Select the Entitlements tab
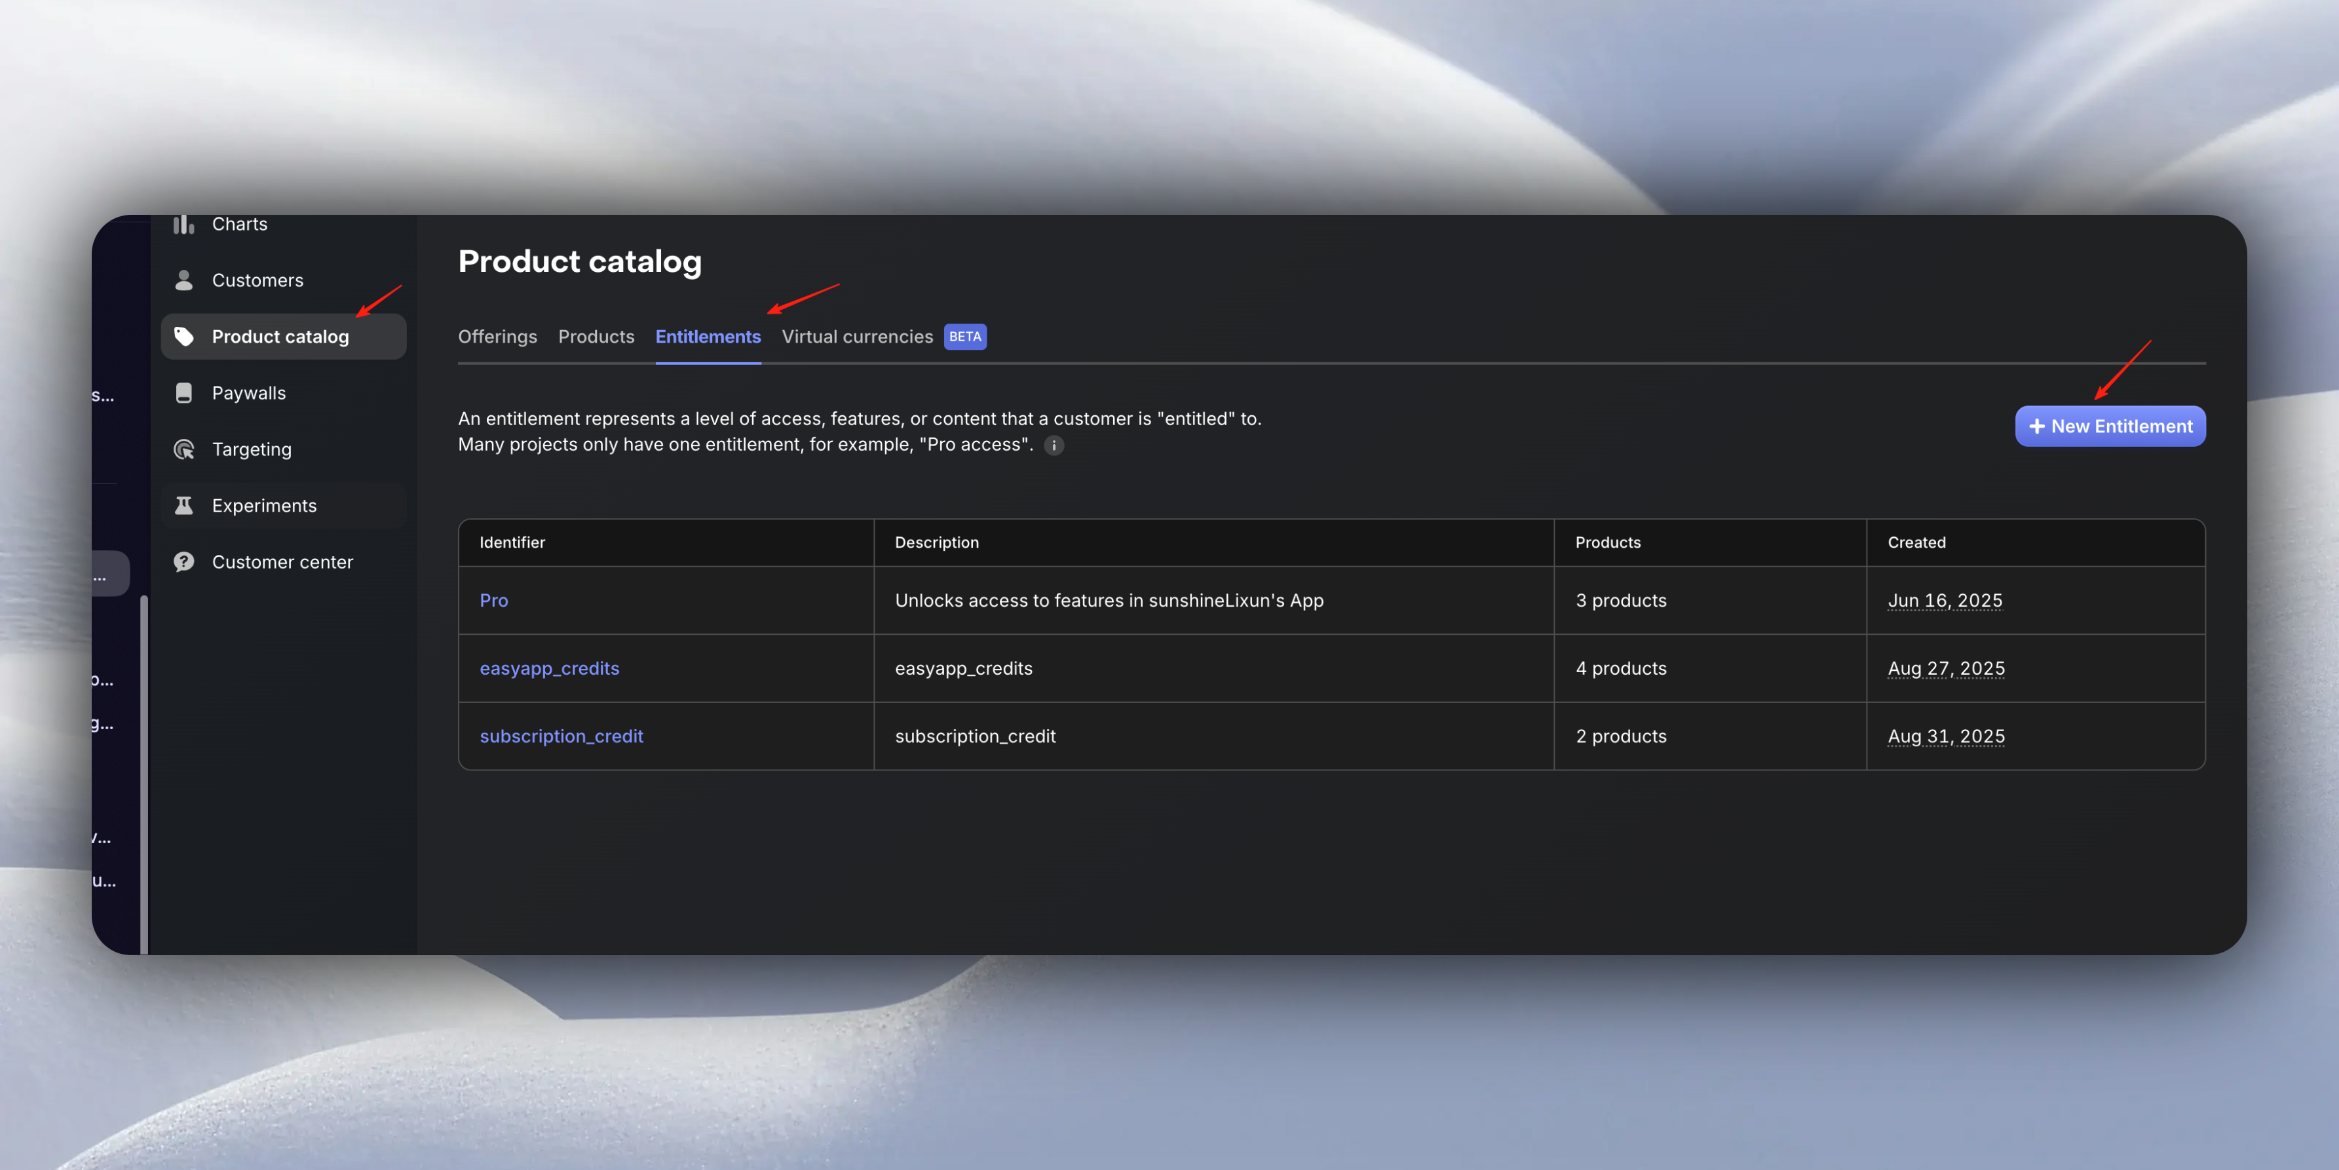2339x1170 pixels. (x=708, y=337)
